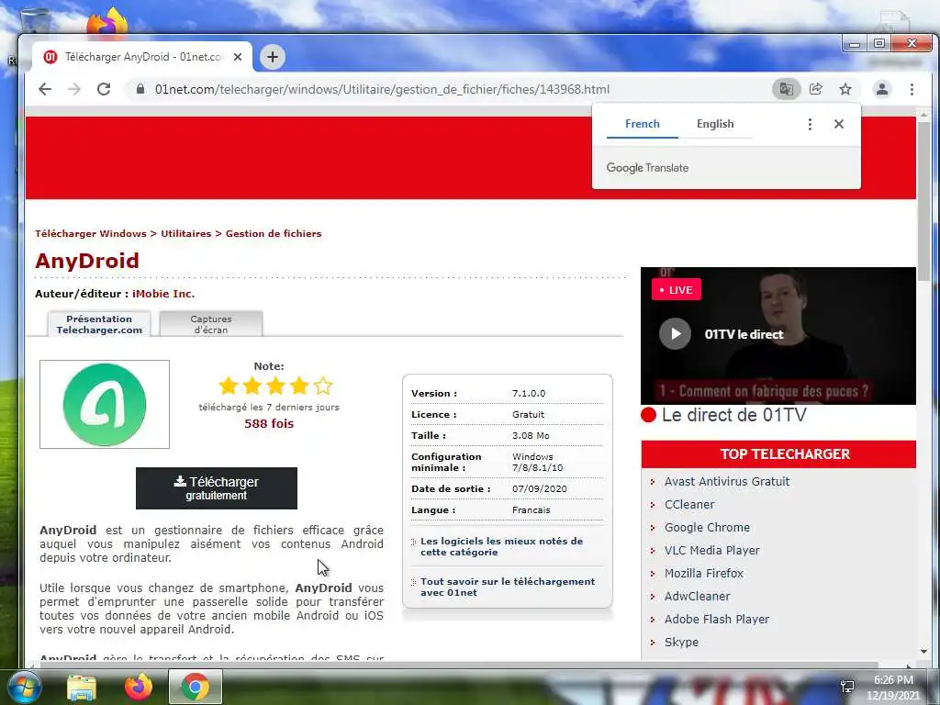Click the file size value 3.08 Mo
This screenshot has height=705, width=940.
pyautogui.click(x=531, y=436)
